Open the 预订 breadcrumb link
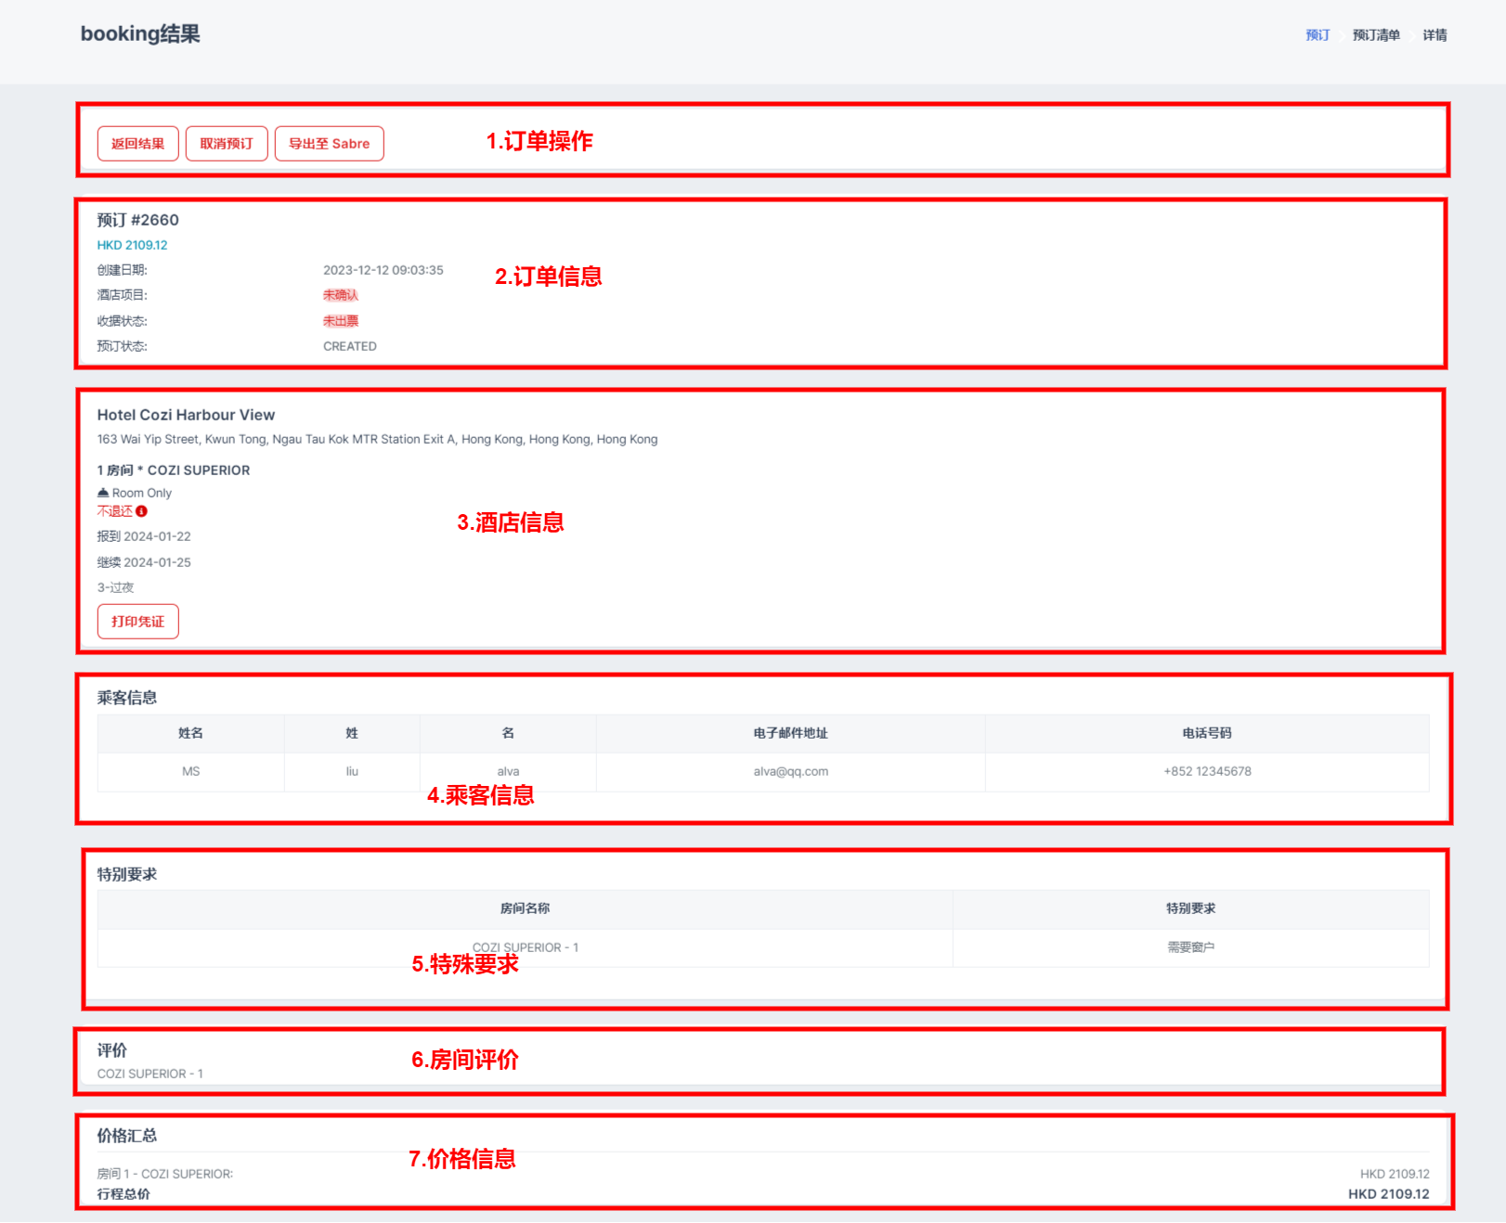The width and height of the screenshot is (1506, 1223). pyautogui.click(x=1317, y=35)
